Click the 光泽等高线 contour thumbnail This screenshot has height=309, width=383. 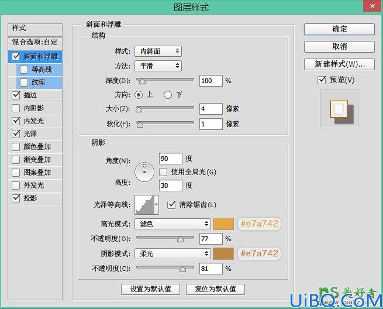[144, 205]
